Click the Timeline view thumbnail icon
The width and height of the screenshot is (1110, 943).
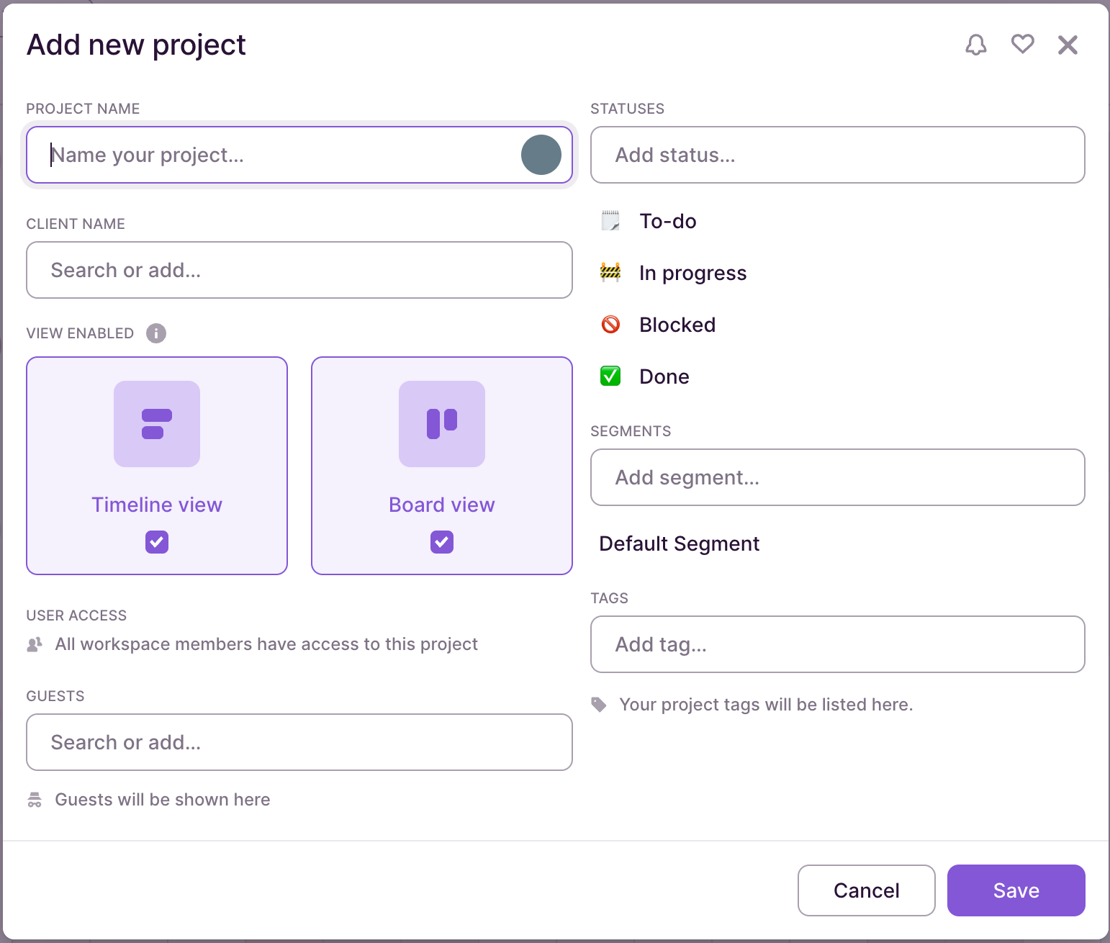tap(156, 424)
